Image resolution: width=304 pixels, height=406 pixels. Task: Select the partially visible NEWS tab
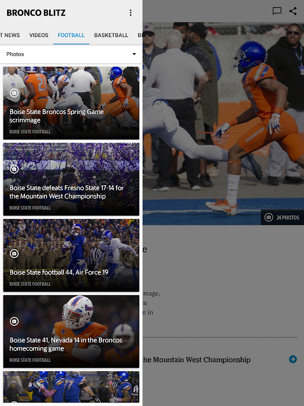pos(10,35)
